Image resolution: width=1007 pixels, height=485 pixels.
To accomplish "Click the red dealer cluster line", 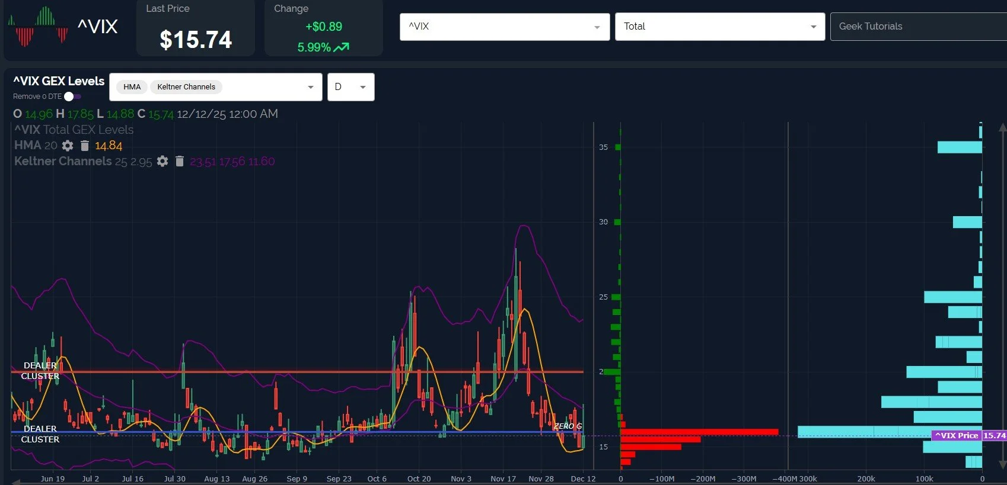I will [297, 372].
